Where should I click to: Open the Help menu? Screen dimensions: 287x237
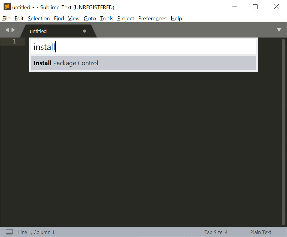[x=176, y=18]
